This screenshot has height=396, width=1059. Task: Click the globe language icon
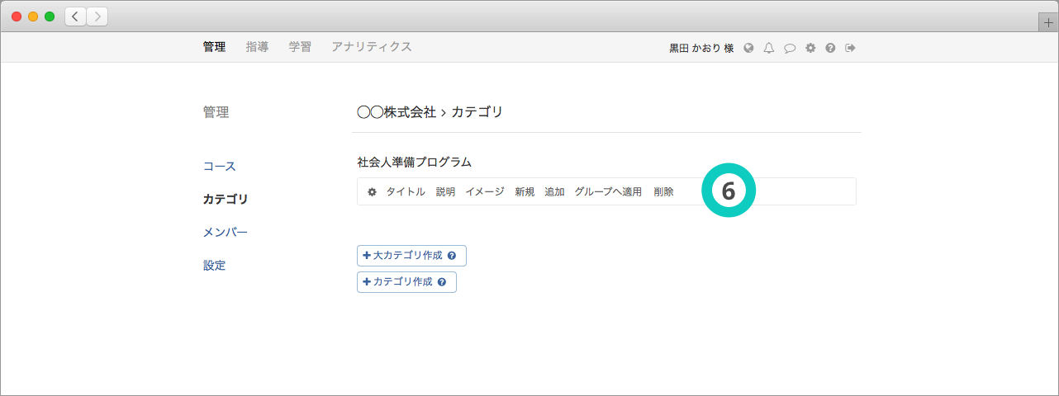[748, 48]
